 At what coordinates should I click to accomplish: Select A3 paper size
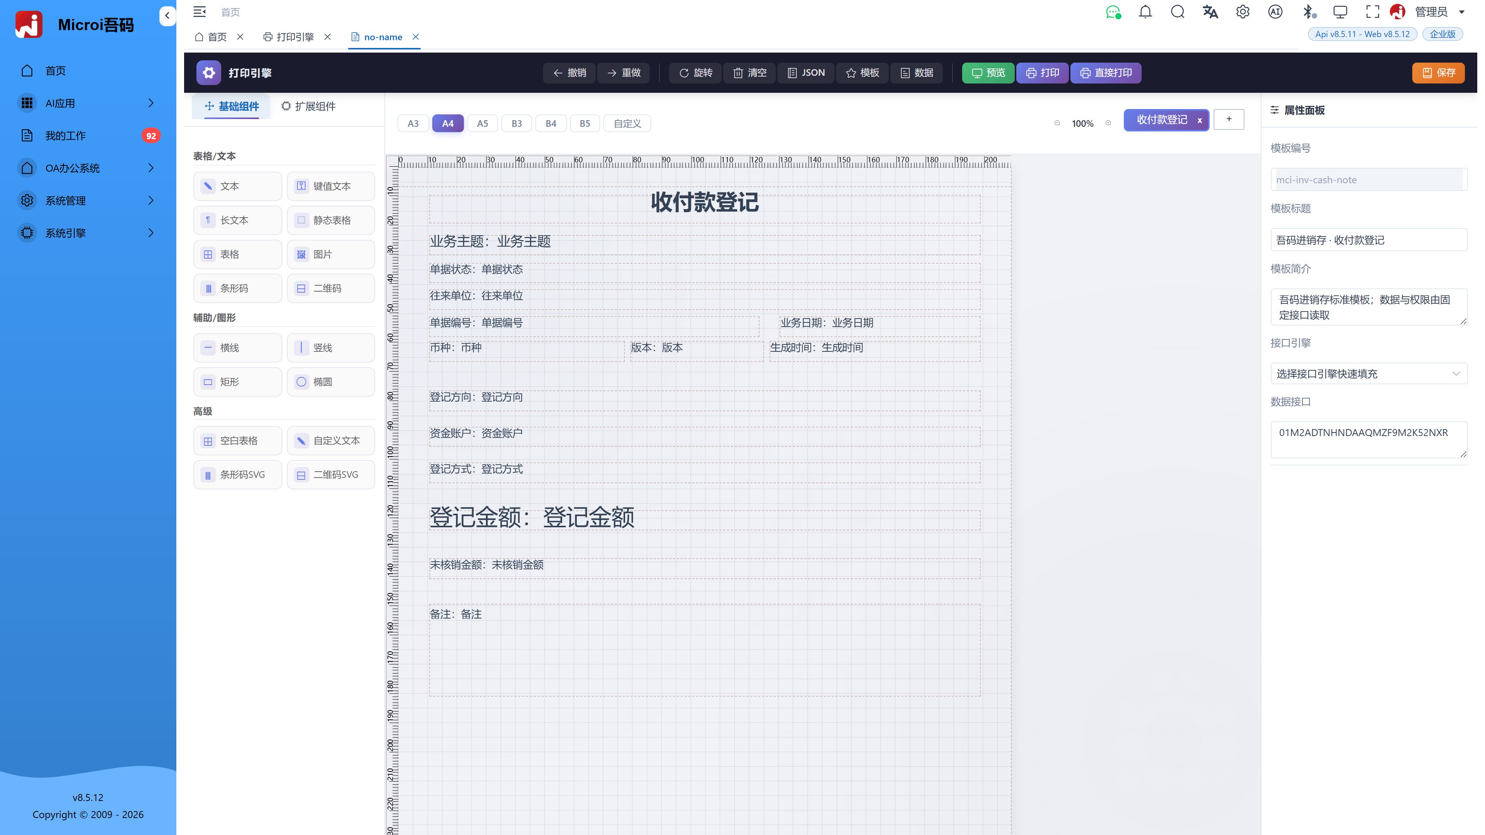click(413, 123)
